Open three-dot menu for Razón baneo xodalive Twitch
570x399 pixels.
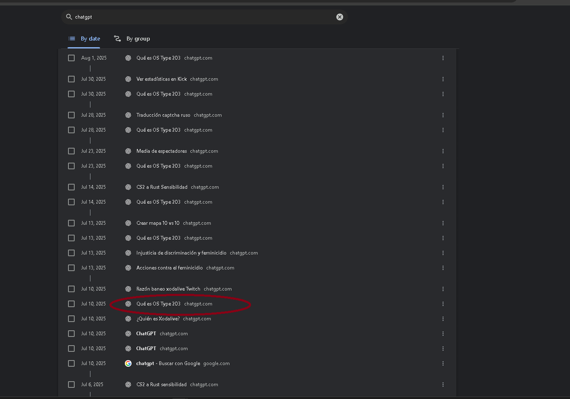point(443,289)
